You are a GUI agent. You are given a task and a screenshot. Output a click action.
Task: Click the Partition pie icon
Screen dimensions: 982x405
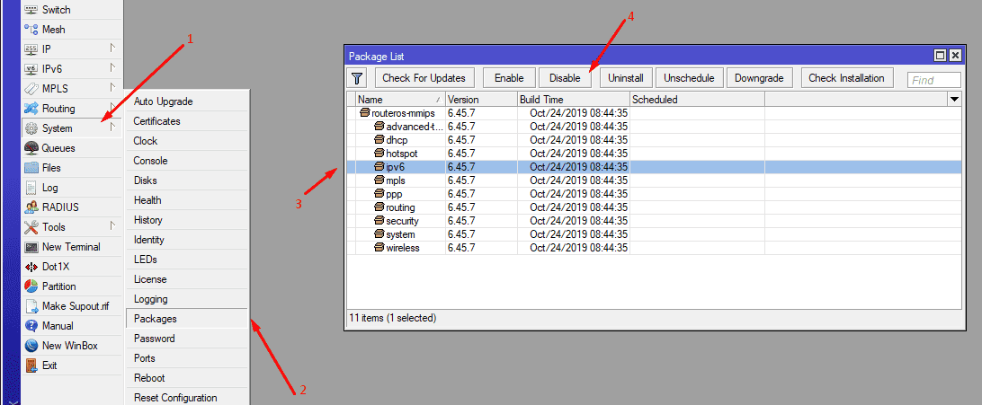click(31, 286)
